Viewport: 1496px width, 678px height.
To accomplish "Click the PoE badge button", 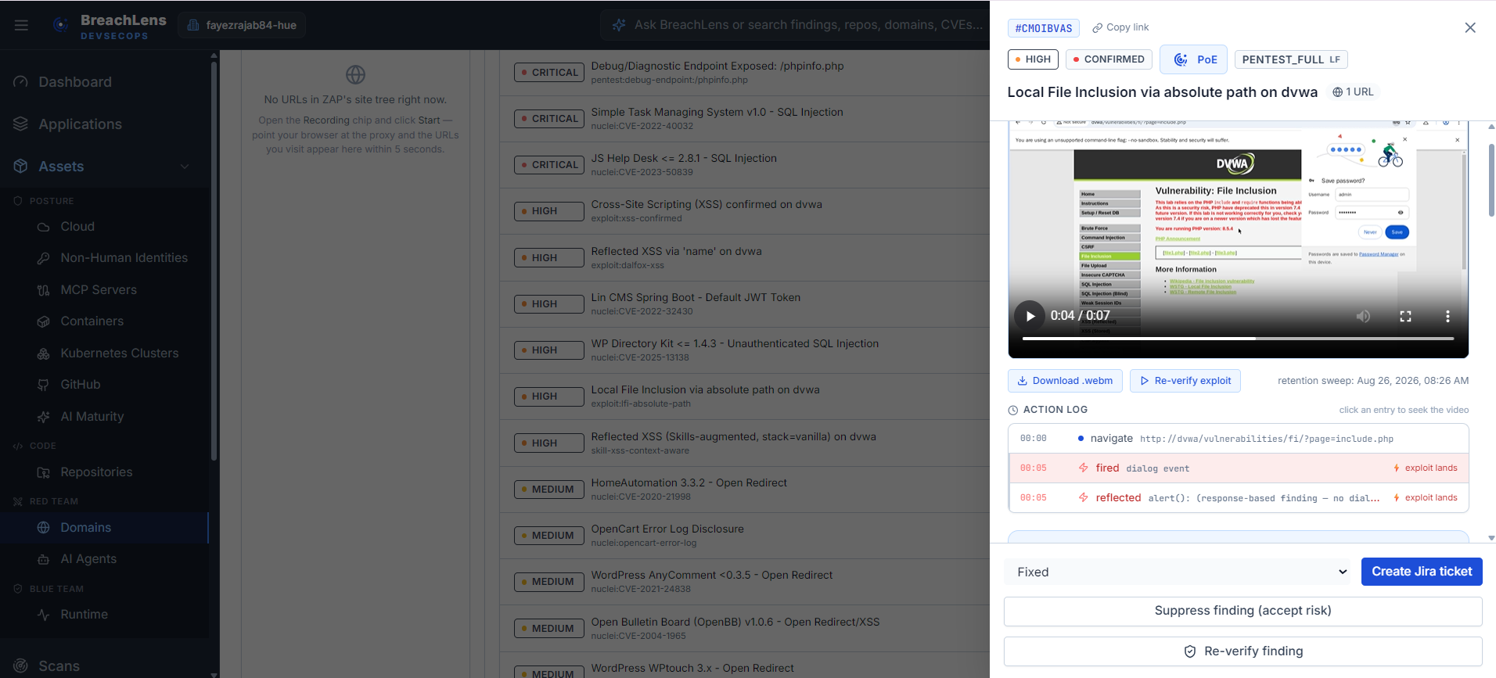I will (x=1193, y=59).
